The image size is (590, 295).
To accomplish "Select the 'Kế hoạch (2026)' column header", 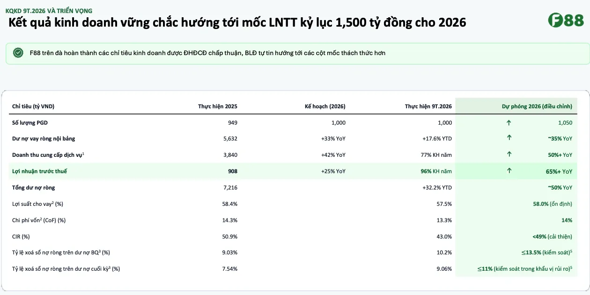I will click(325, 106).
